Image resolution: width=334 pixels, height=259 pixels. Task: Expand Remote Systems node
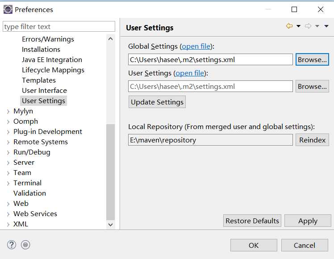click(x=8, y=142)
